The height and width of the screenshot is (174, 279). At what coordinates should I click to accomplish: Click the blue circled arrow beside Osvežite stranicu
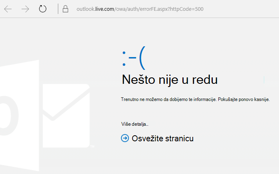pyautogui.click(x=125, y=138)
